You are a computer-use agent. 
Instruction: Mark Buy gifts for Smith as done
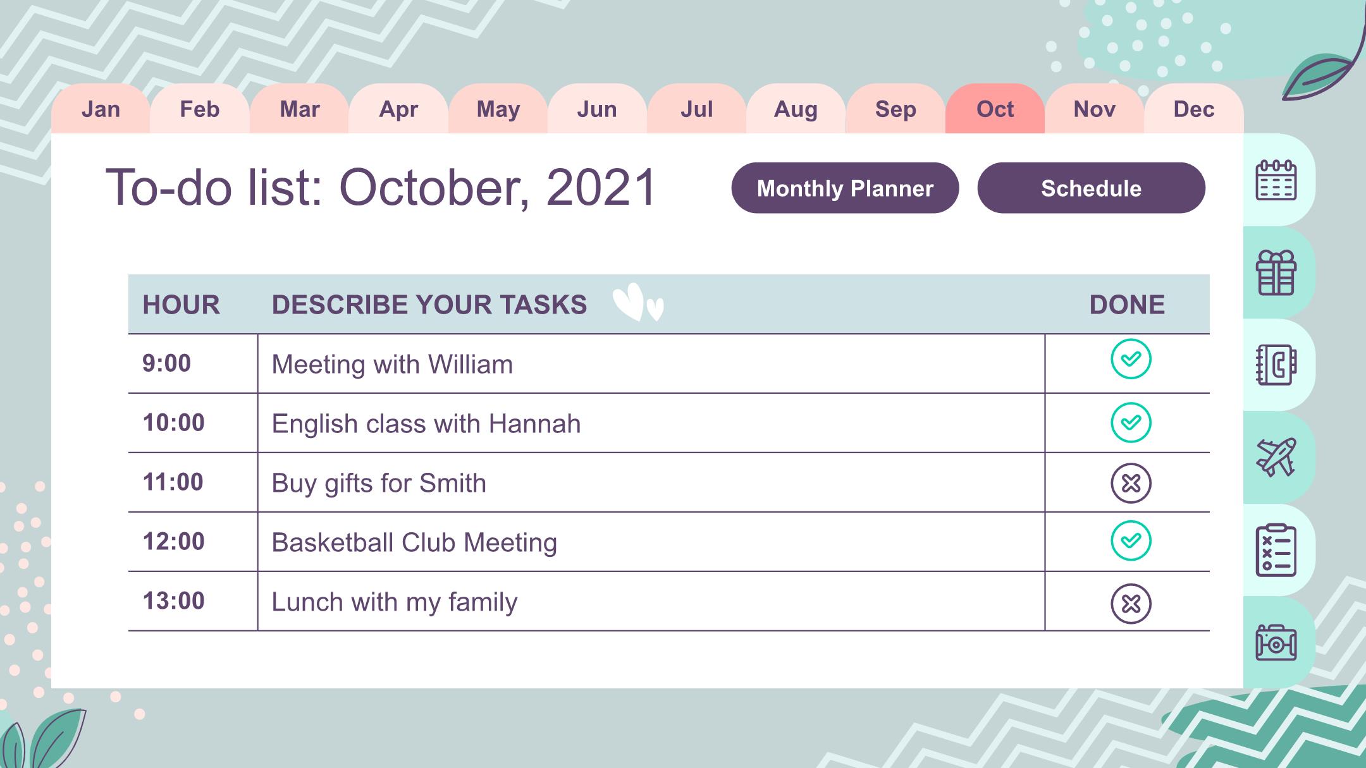pos(1131,483)
